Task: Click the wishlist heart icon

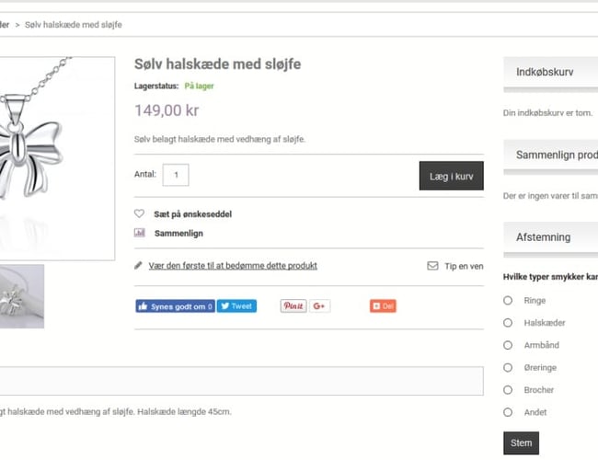Action: (139, 213)
